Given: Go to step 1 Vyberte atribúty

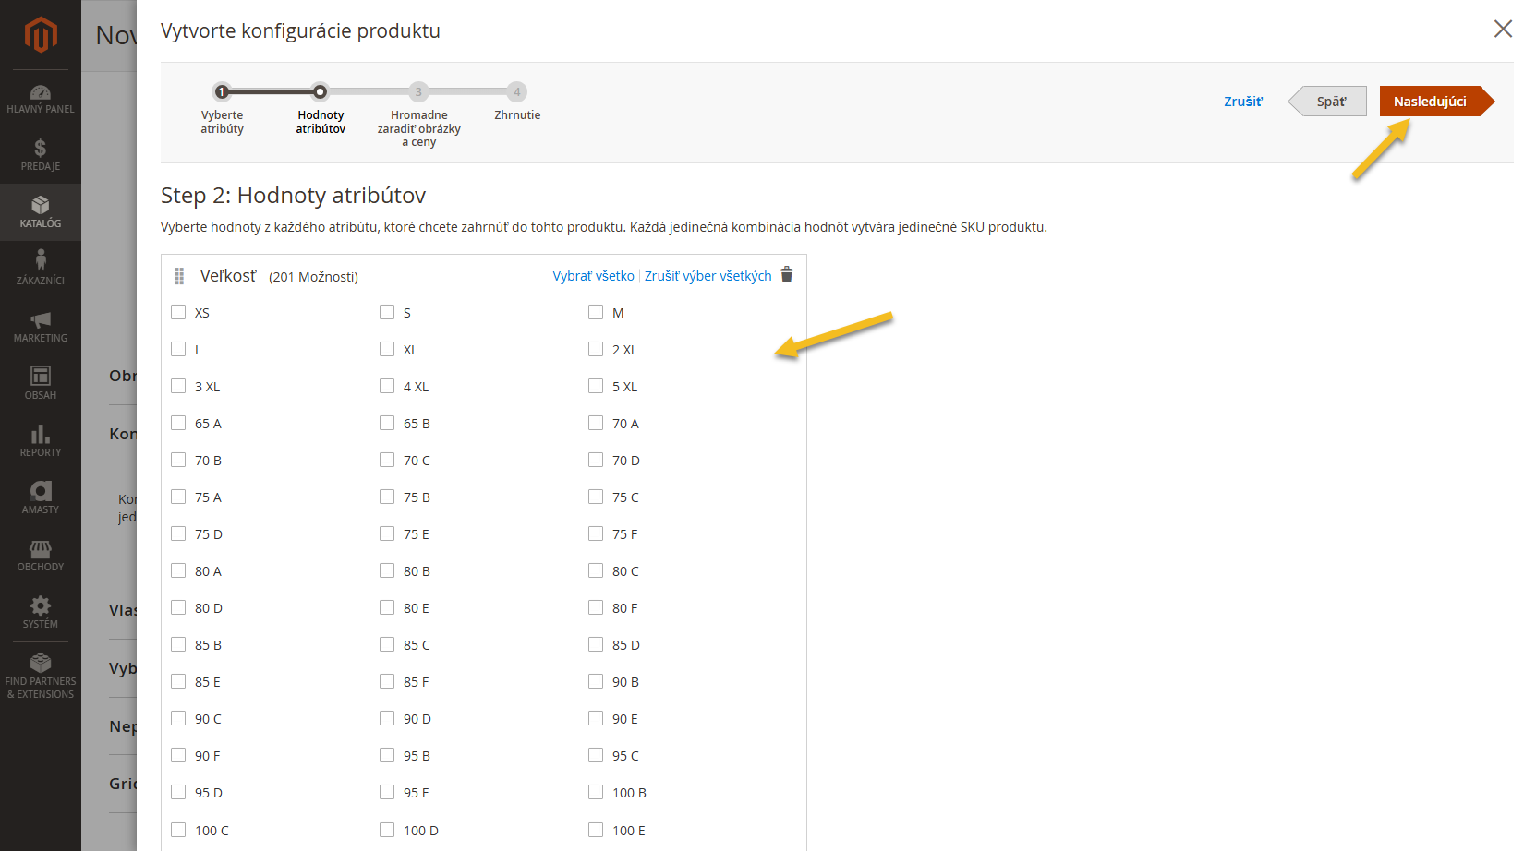Looking at the screenshot, I should (x=222, y=92).
